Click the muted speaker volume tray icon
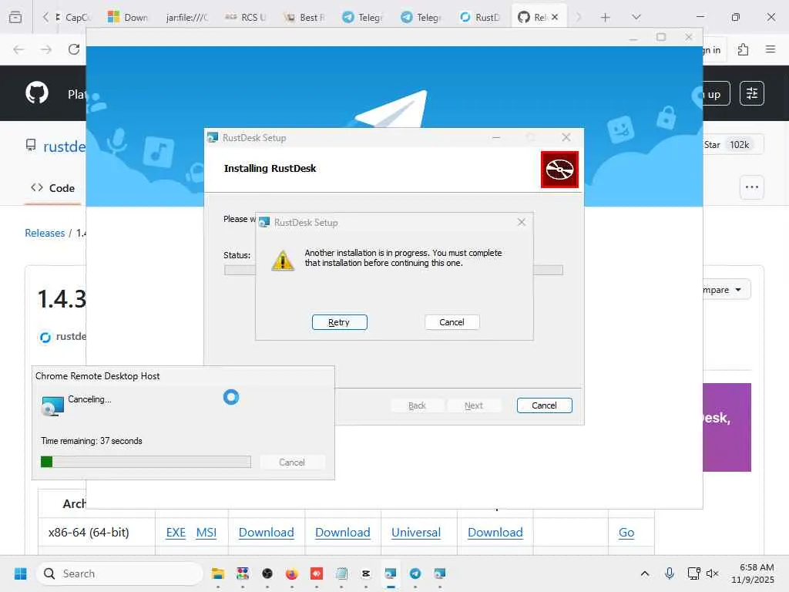 coord(712,573)
